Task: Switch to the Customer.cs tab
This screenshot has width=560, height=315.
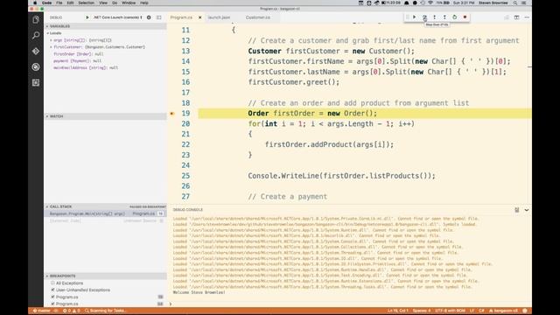Action: point(258,17)
